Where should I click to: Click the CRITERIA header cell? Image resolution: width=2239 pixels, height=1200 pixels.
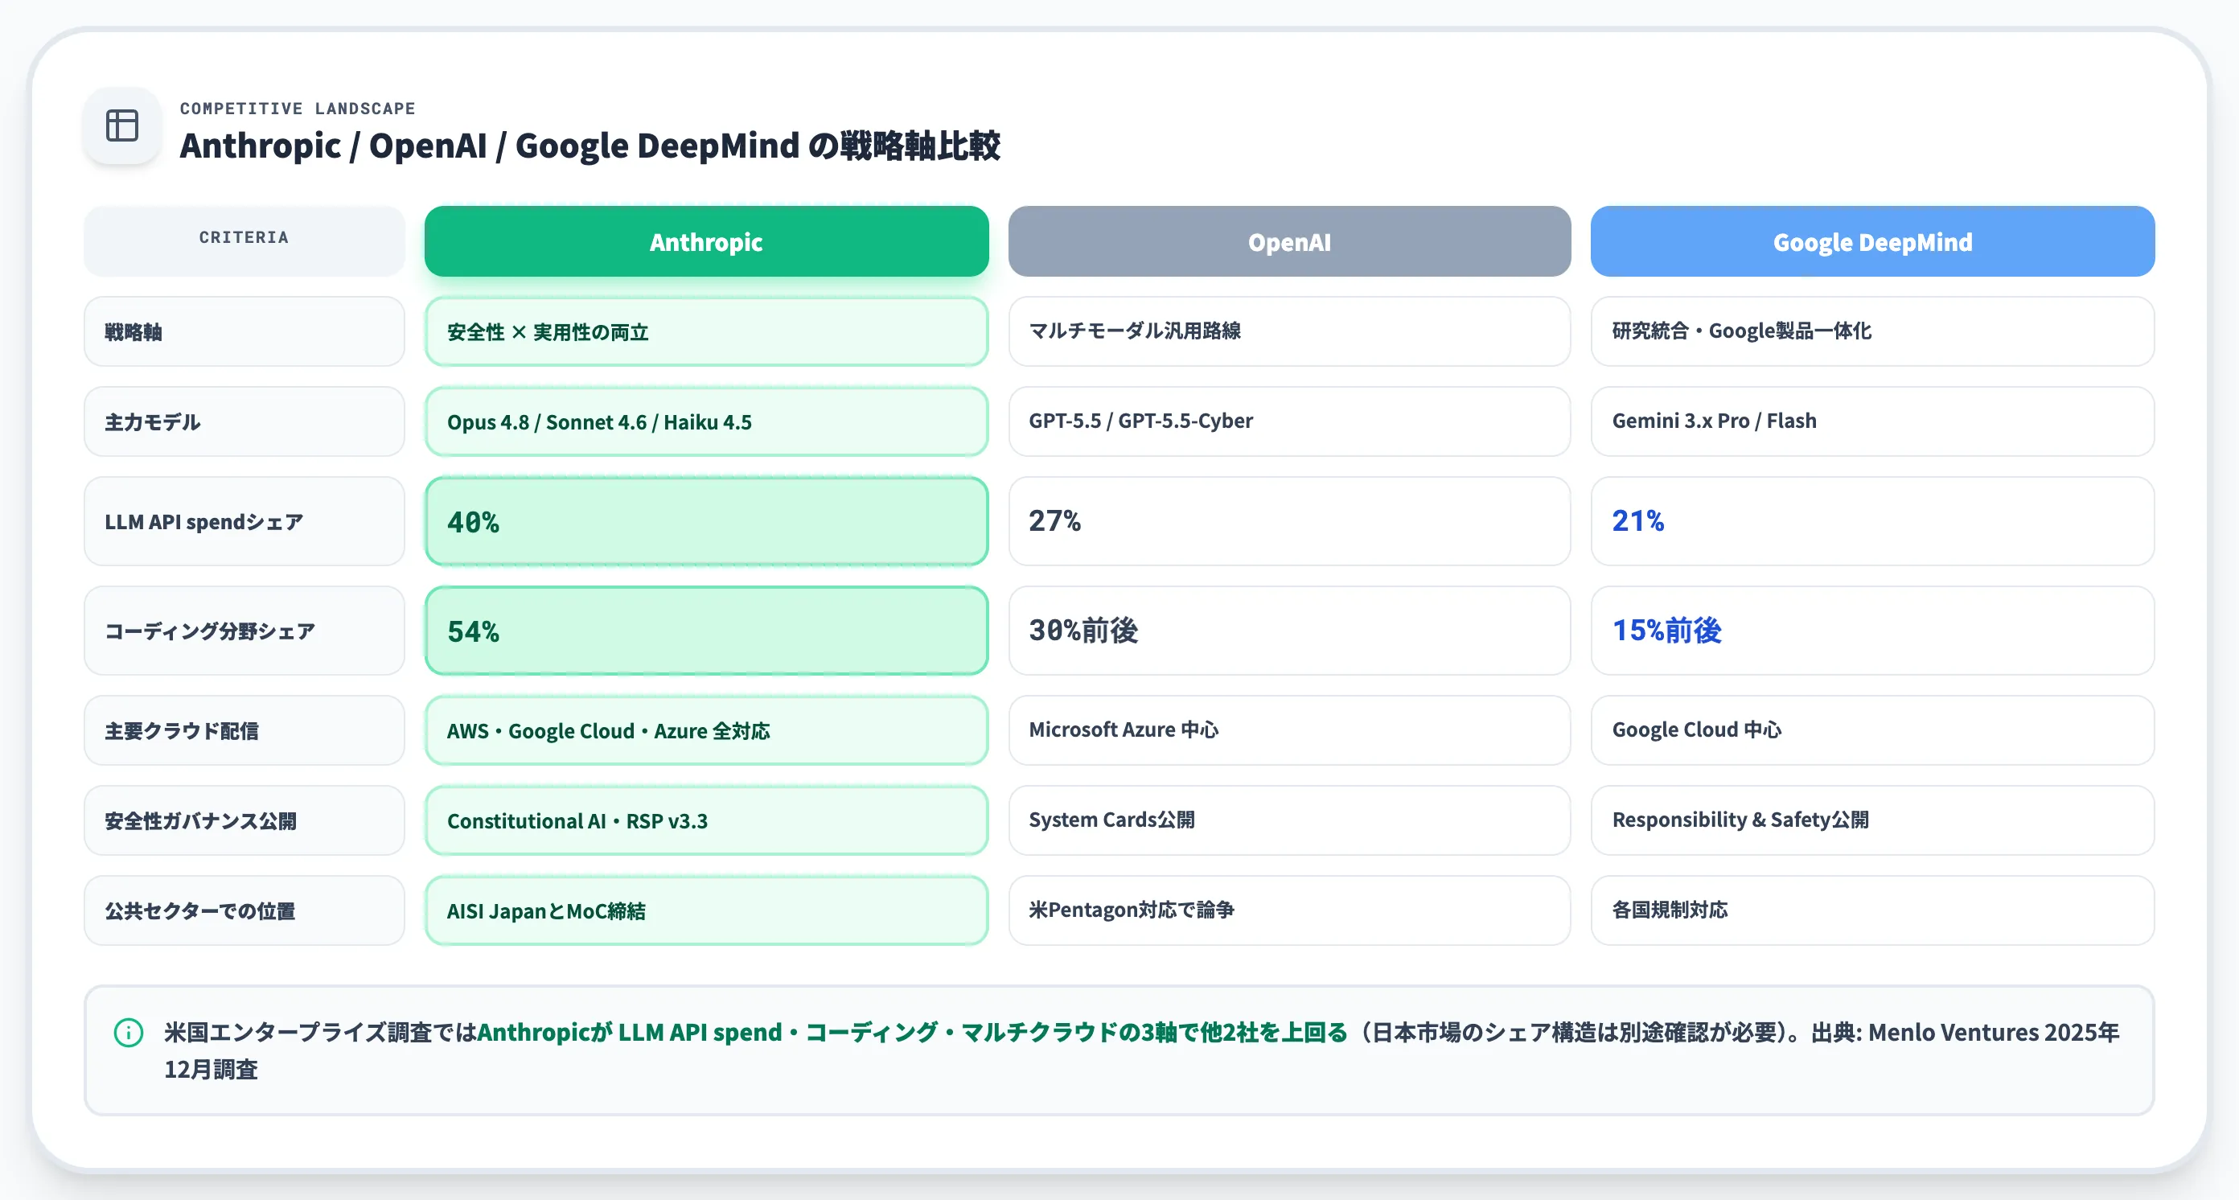point(244,241)
